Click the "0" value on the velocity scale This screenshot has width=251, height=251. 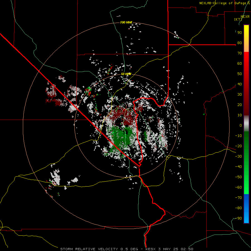click(241, 126)
